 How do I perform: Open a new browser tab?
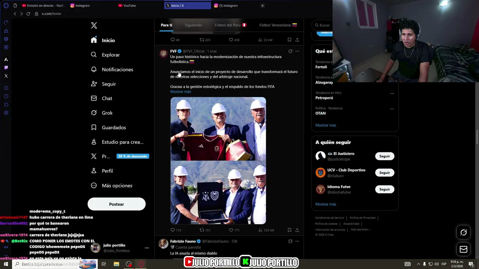click(x=262, y=6)
